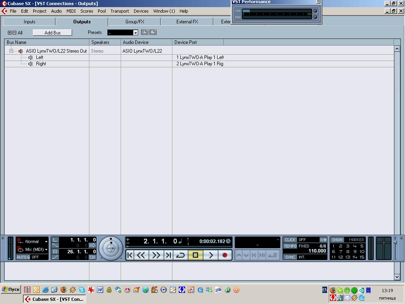Click the jog/shuttle wheel center
405x304 pixels.
[x=111, y=249]
